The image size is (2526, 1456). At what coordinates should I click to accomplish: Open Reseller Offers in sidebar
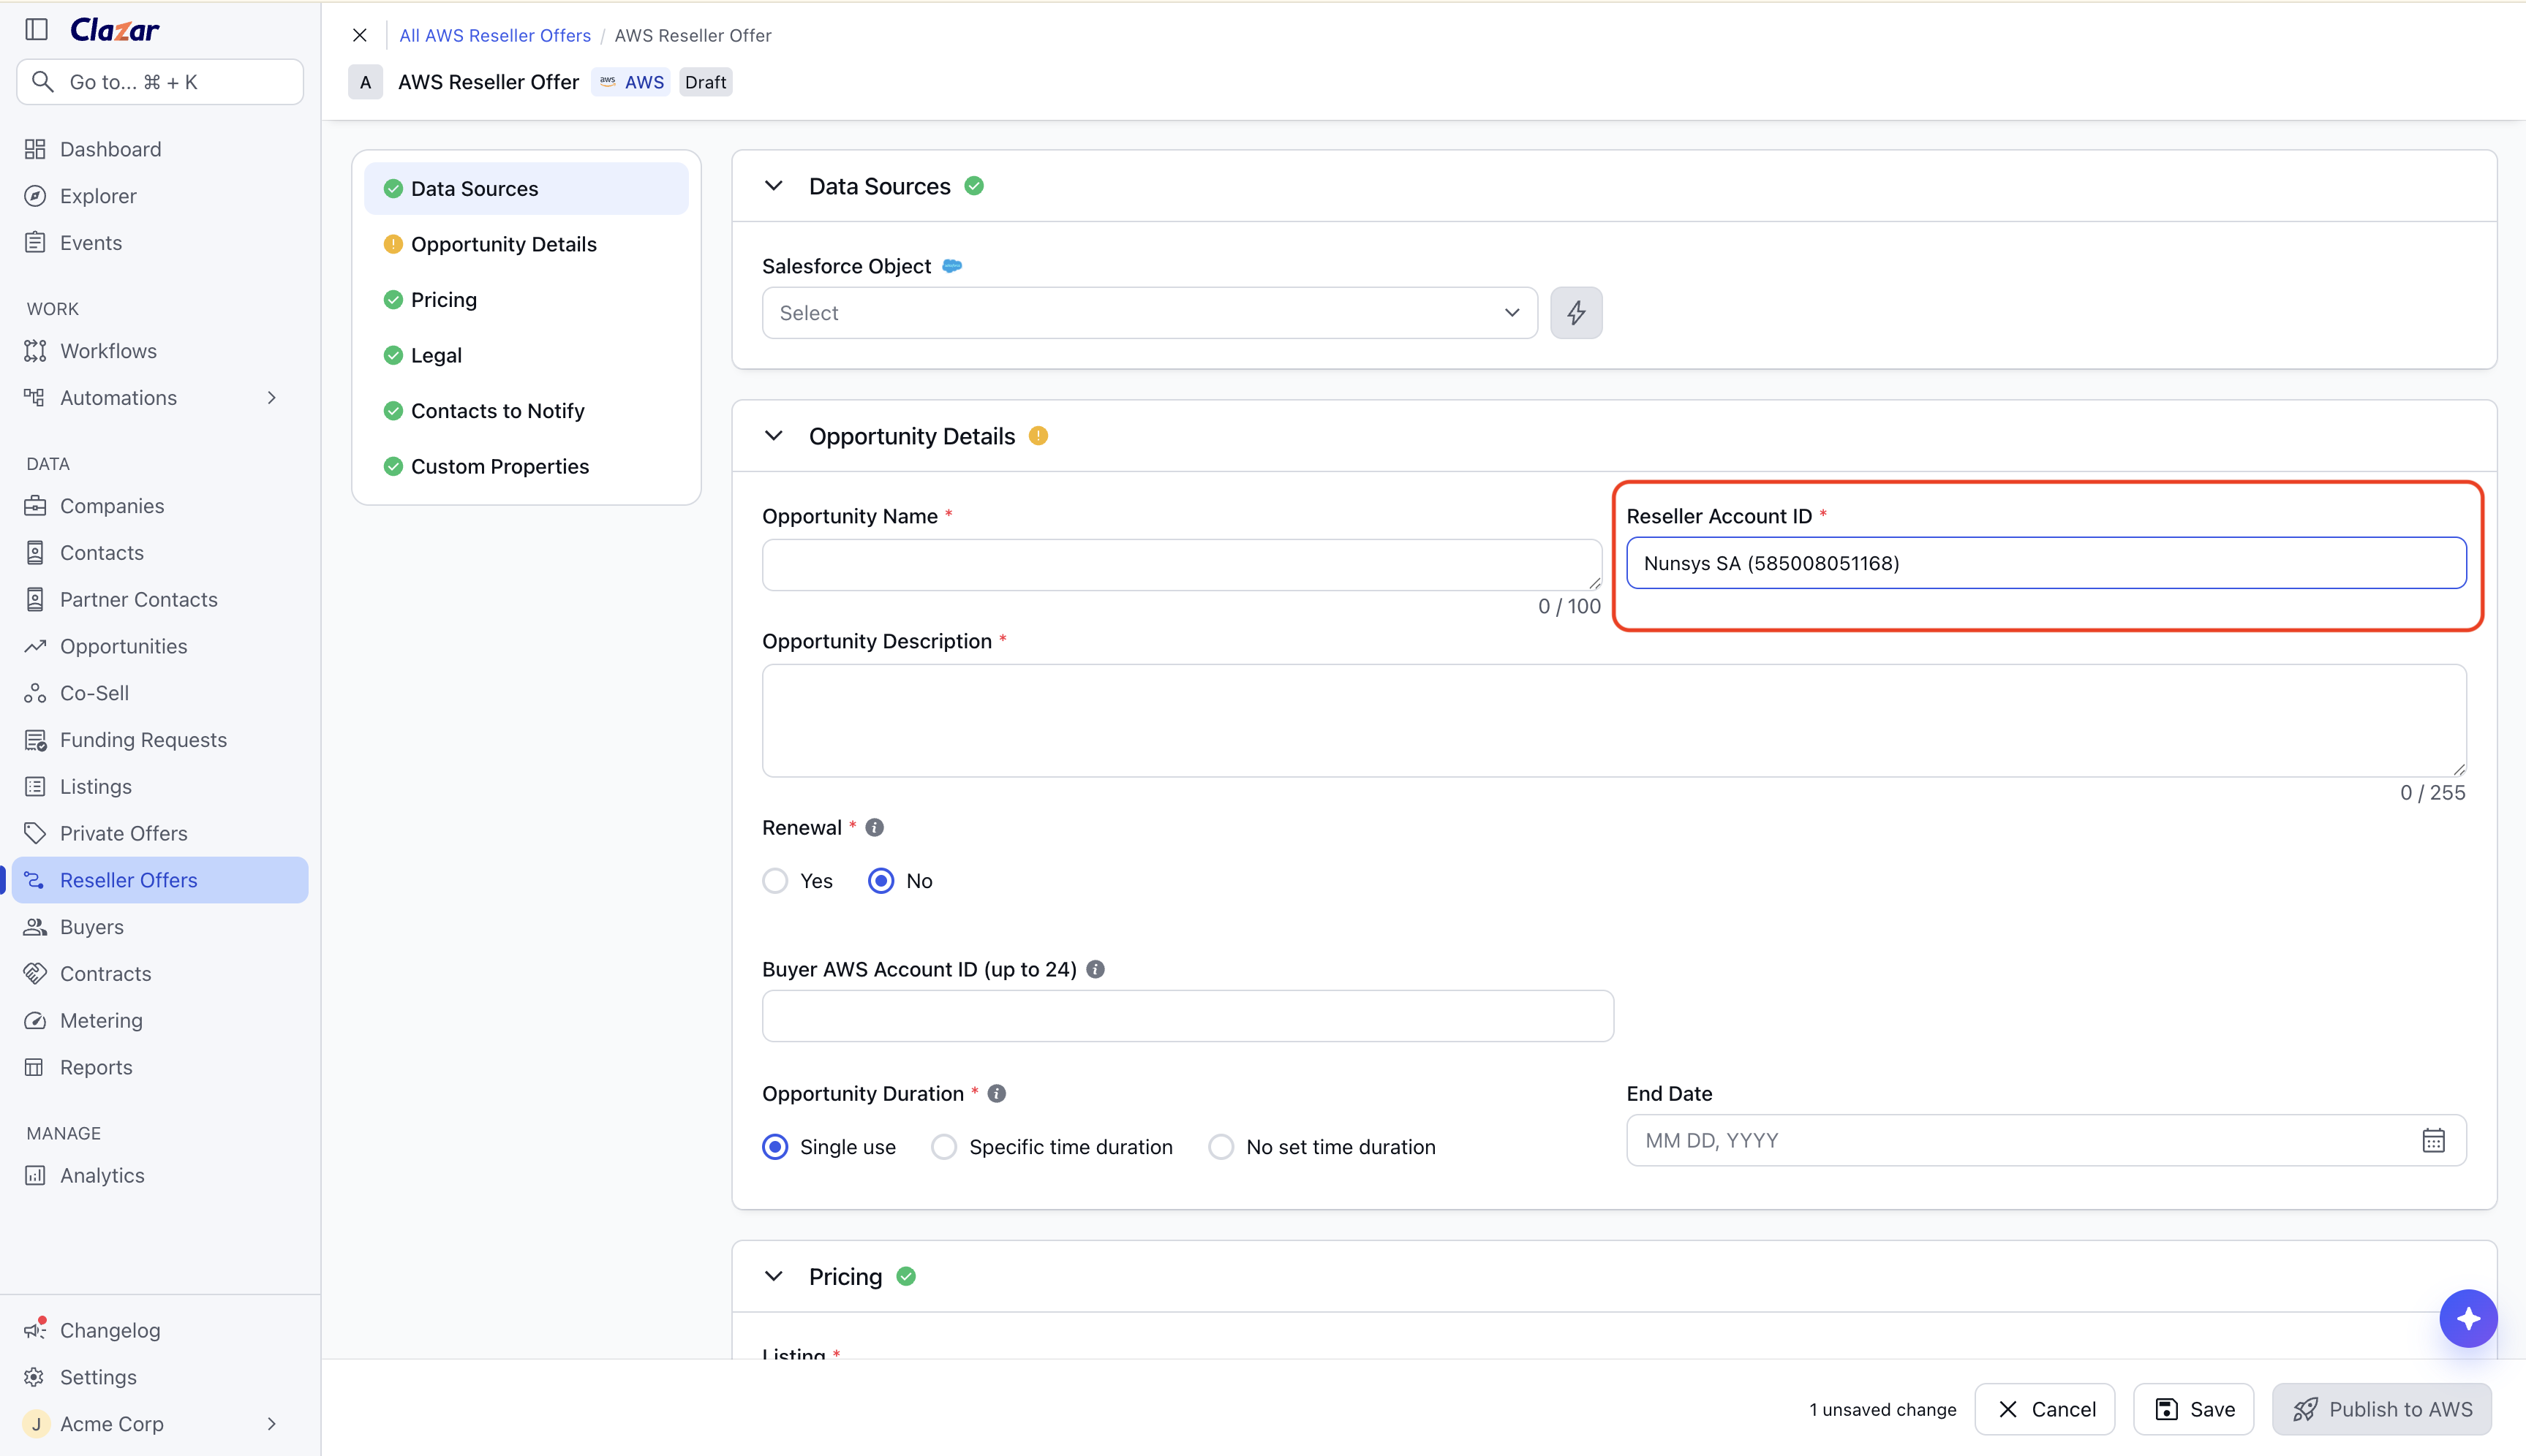tap(160, 880)
